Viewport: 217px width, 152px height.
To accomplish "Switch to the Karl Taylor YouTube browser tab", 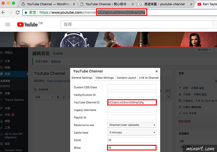I will pyautogui.click(x=207, y=4).
